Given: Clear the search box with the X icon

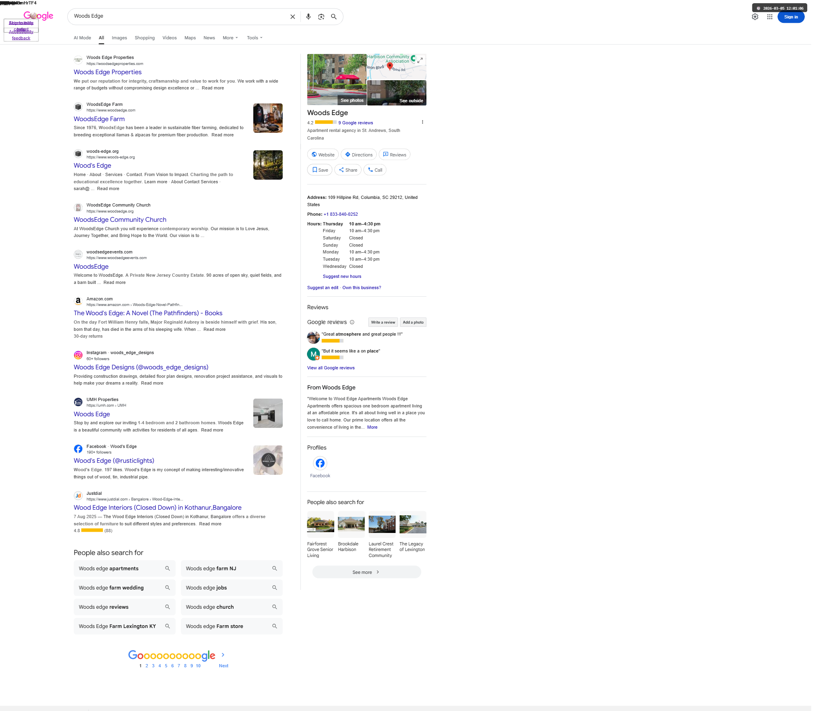Looking at the screenshot, I should coord(293,17).
